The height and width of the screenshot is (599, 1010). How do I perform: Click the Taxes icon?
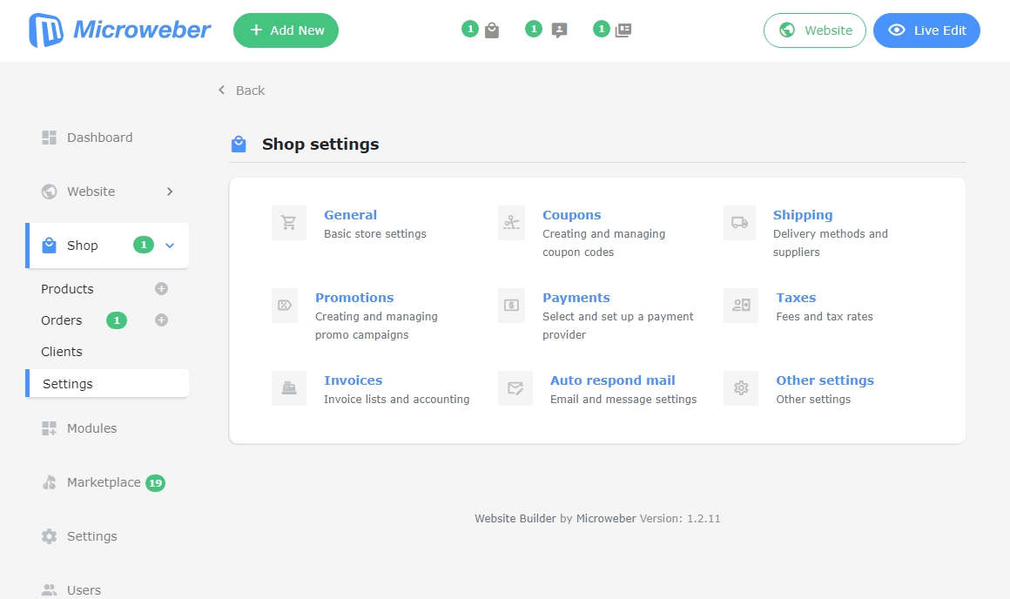point(741,306)
